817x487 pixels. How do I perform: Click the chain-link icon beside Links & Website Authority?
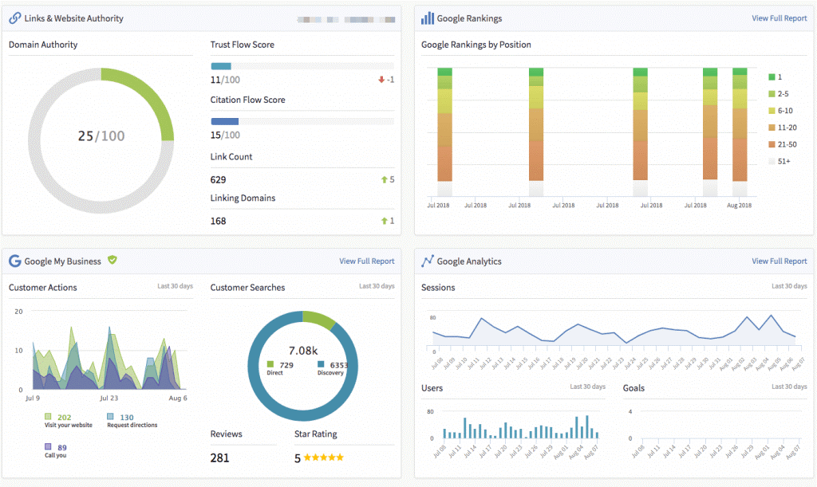(x=15, y=18)
